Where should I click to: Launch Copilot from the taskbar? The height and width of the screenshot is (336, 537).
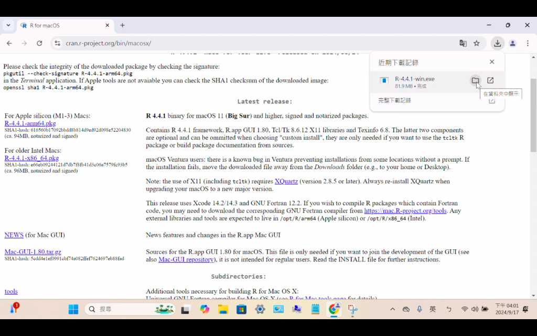click(205, 309)
